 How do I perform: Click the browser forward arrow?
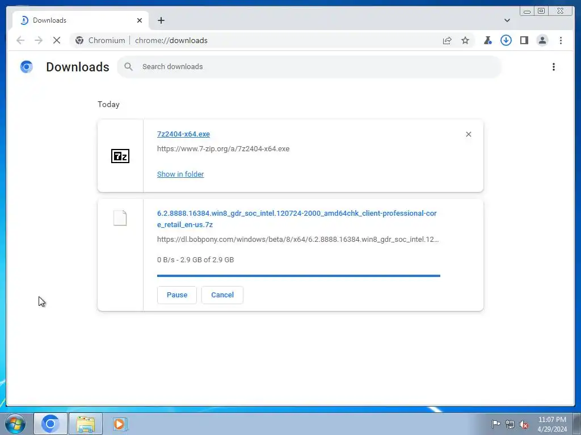point(39,40)
